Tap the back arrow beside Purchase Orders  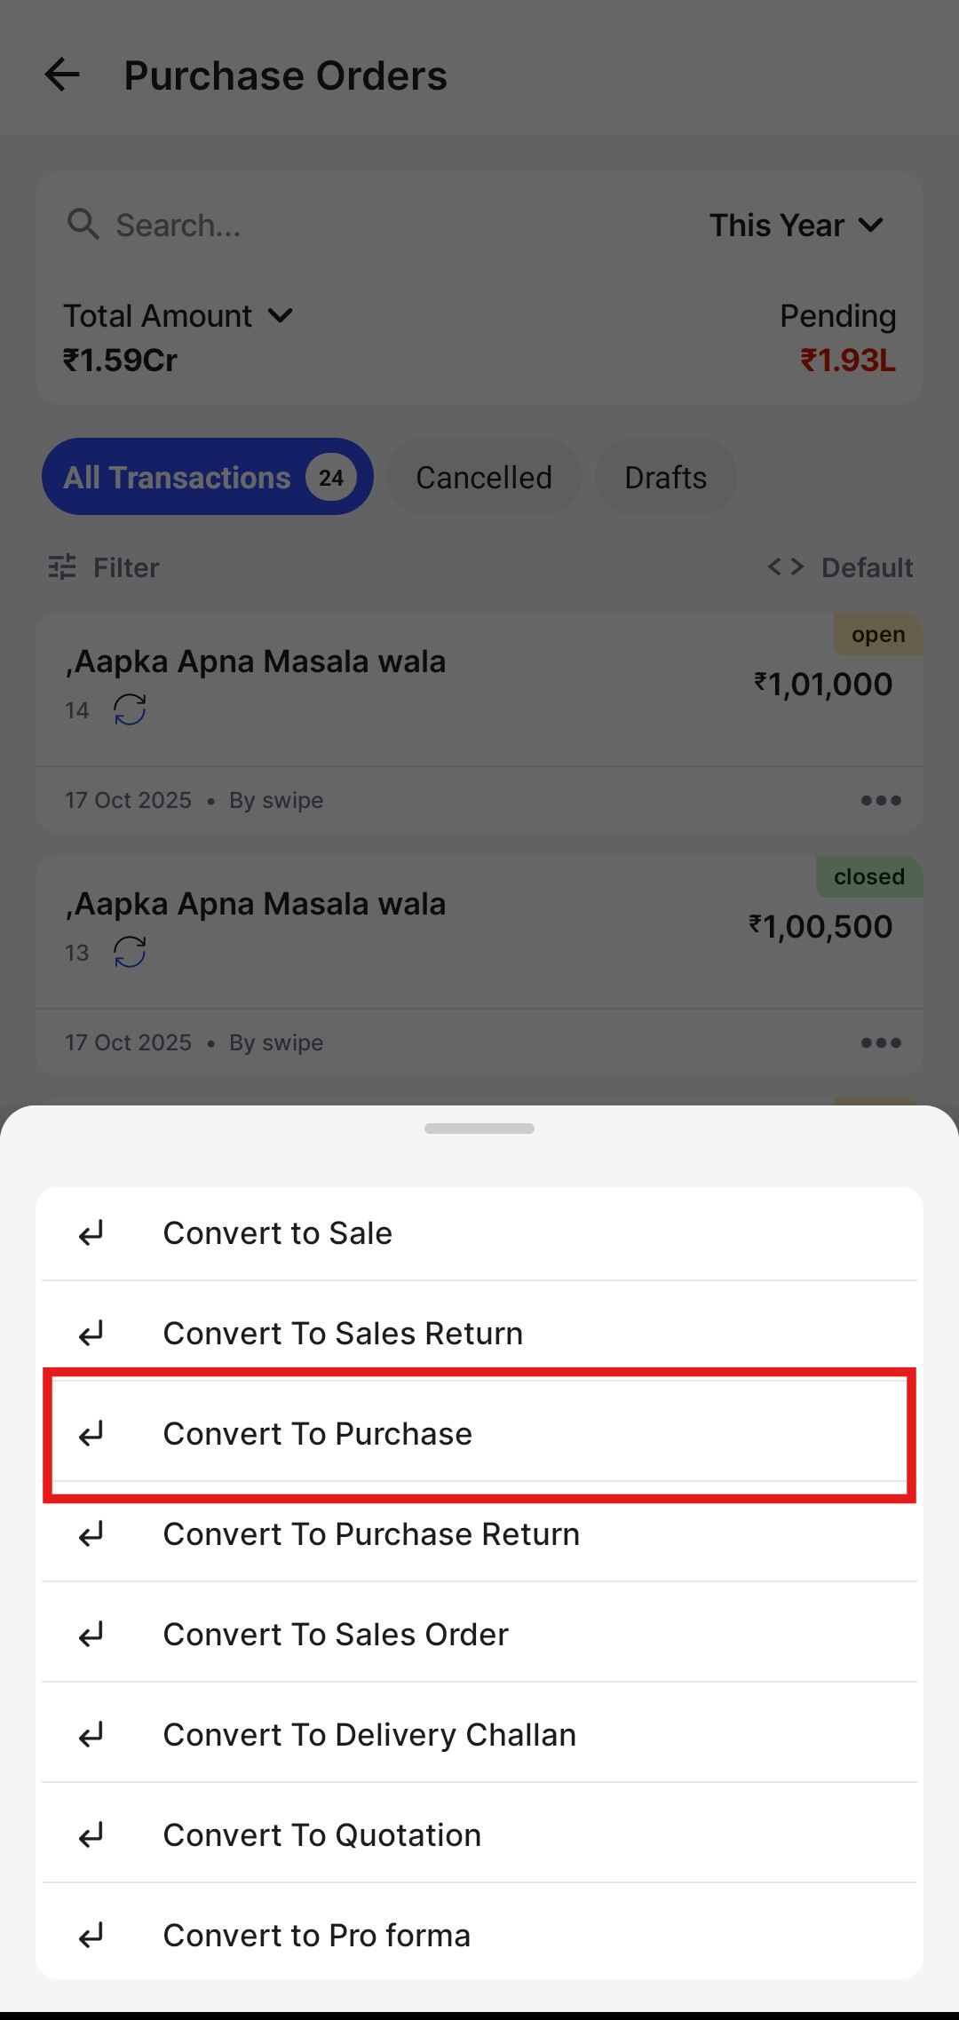(62, 75)
